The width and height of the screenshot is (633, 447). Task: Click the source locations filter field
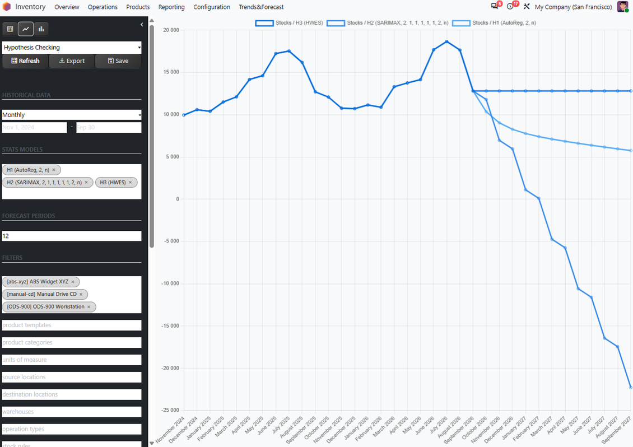[x=72, y=377]
